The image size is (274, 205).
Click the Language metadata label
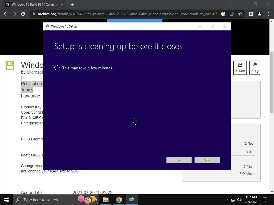click(x=31, y=96)
